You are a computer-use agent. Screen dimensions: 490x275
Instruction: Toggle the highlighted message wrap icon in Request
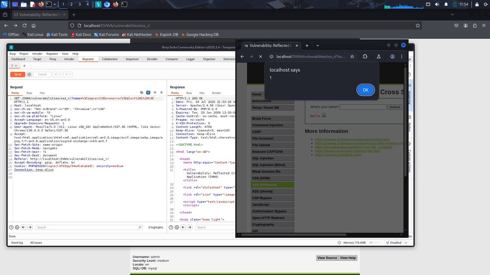148,93
